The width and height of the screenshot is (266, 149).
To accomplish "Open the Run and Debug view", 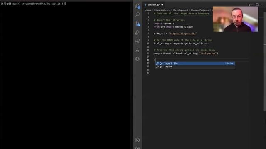I will [x=138, y=32].
